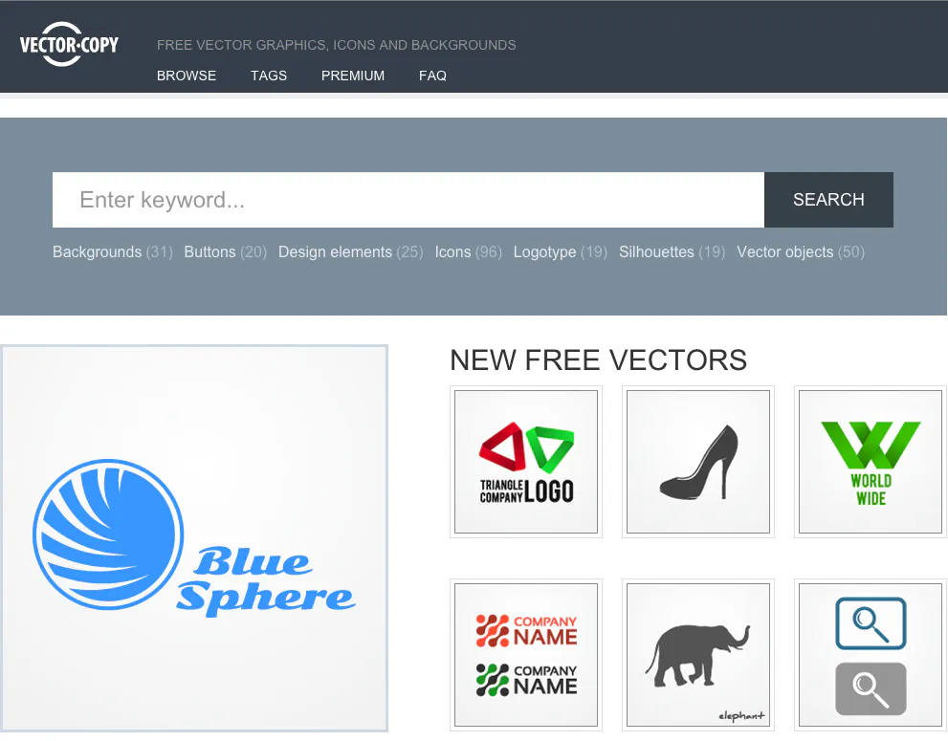Click the Vector-Copy logo
This screenshot has width=948, height=741.
pos(69,44)
